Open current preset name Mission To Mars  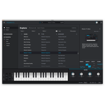pyautogui.click(x=51, y=22)
